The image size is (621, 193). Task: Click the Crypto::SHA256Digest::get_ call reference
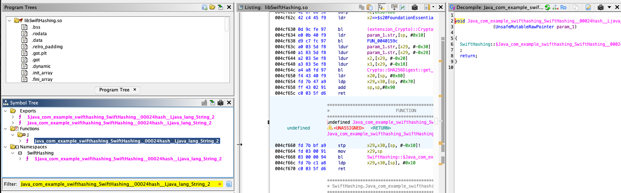(x=400, y=70)
